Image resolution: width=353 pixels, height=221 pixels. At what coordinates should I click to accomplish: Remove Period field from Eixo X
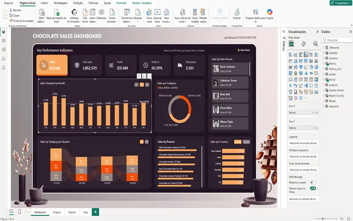pos(317,113)
